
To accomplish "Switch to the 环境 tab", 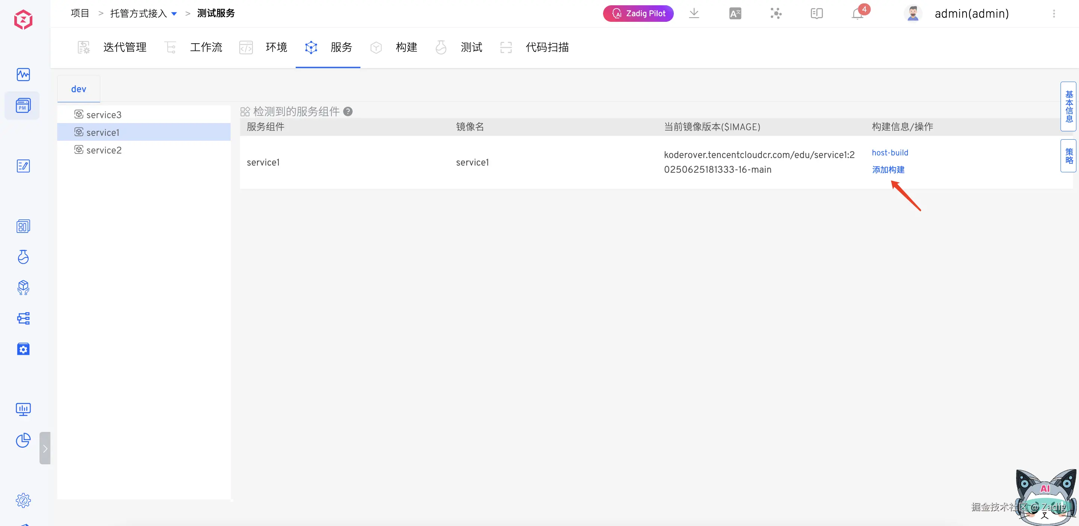I will click(276, 47).
